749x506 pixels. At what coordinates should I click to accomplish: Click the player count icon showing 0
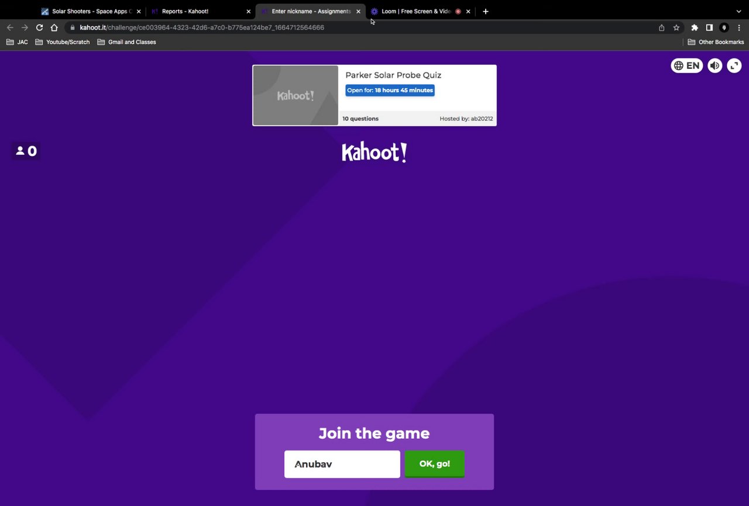pyautogui.click(x=26, y=151)
